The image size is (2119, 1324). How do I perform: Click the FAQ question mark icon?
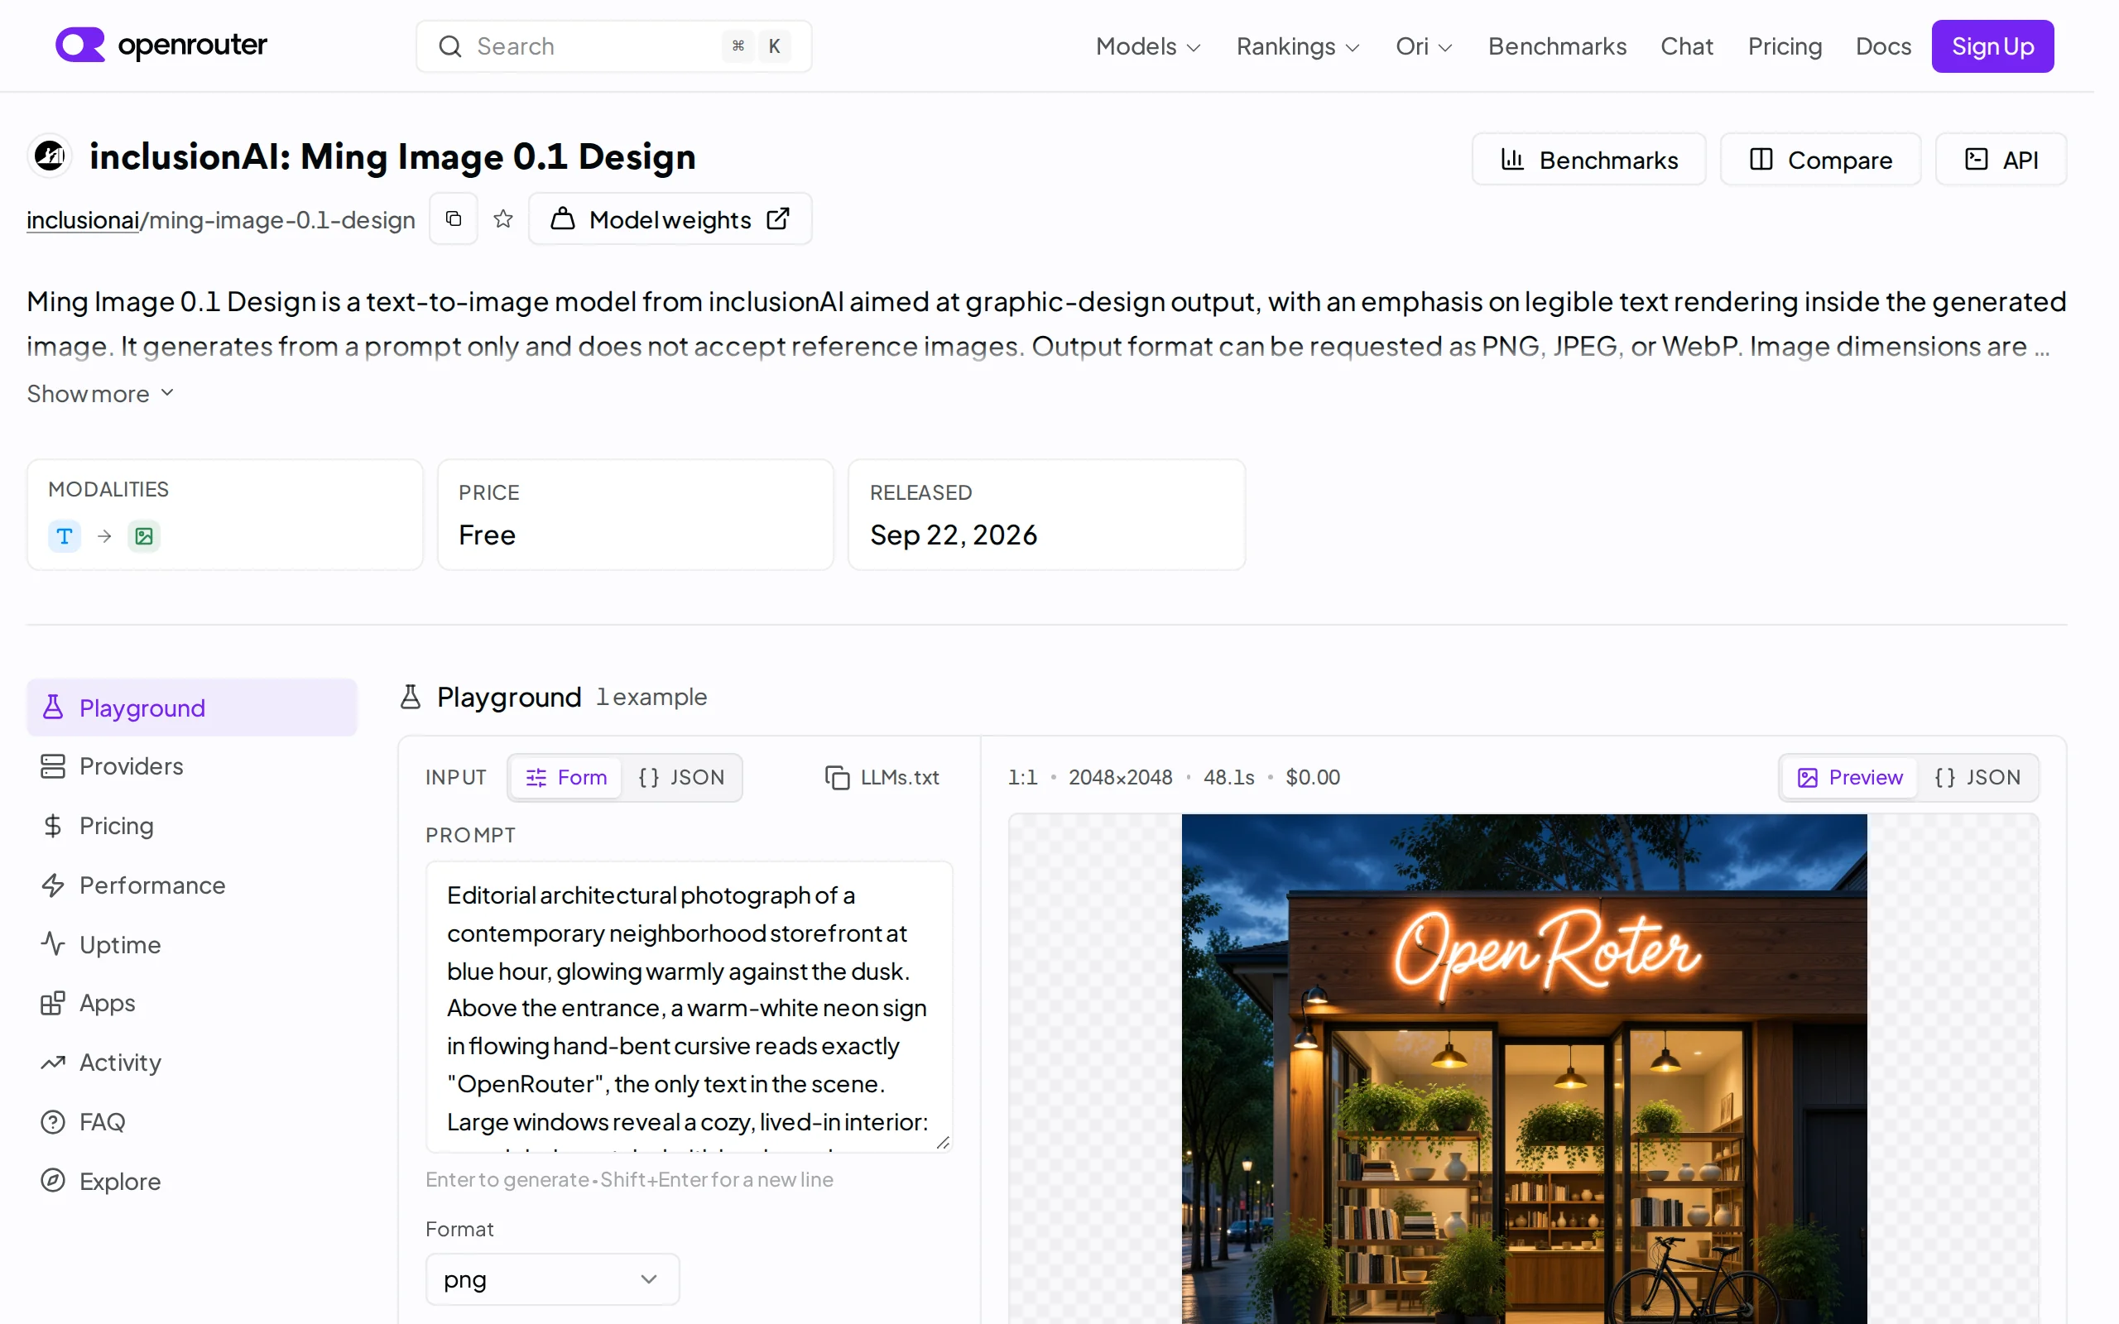pyautogui.click(x=54, y=1122)
